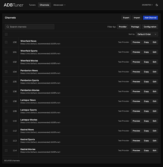Check the Wrenfield Movies checkbox

coord(6,62)
